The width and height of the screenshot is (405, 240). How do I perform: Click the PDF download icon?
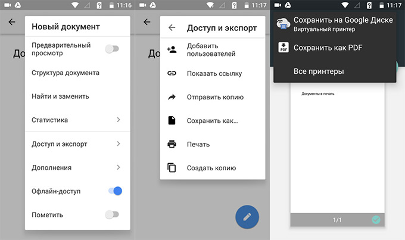[x=283, y=48]
